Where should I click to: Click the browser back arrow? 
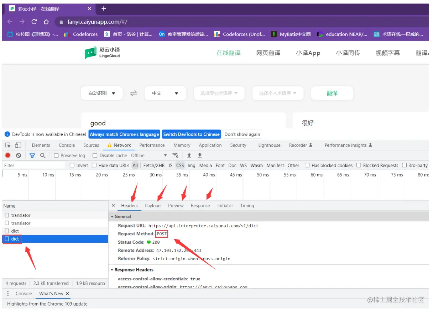[10, 22]
